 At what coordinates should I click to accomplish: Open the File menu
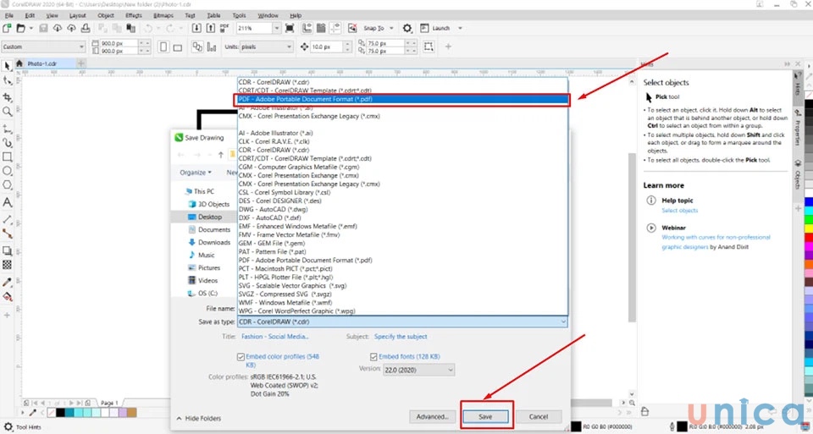click(8, 15)
